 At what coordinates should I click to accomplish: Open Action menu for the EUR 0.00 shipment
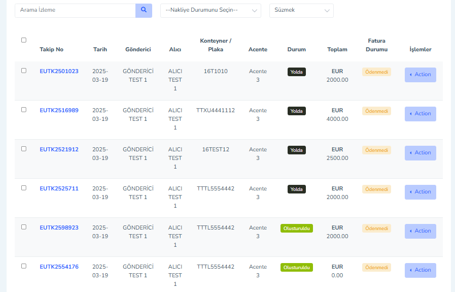(420, 270)
